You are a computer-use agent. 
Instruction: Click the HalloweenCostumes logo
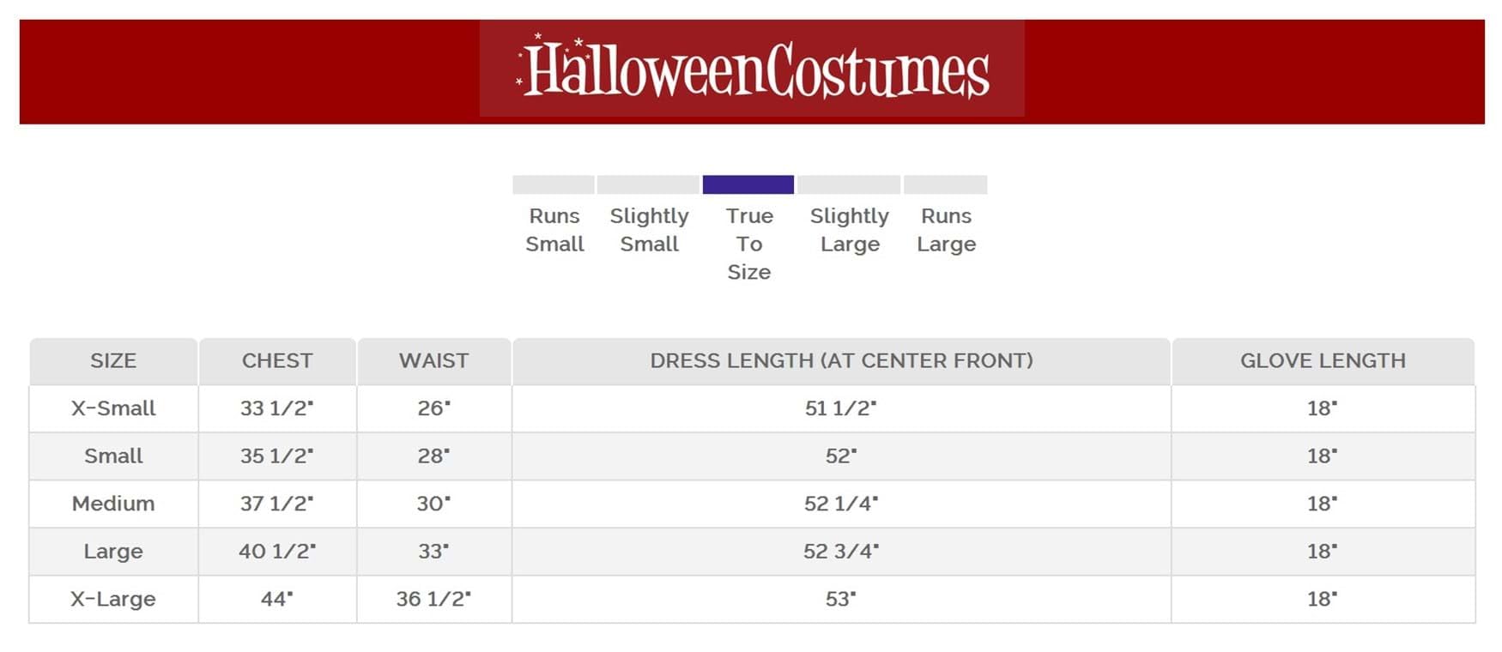click(752, 69)
